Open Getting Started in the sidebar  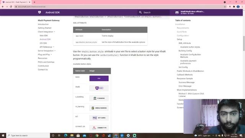[x=44, y=28]
